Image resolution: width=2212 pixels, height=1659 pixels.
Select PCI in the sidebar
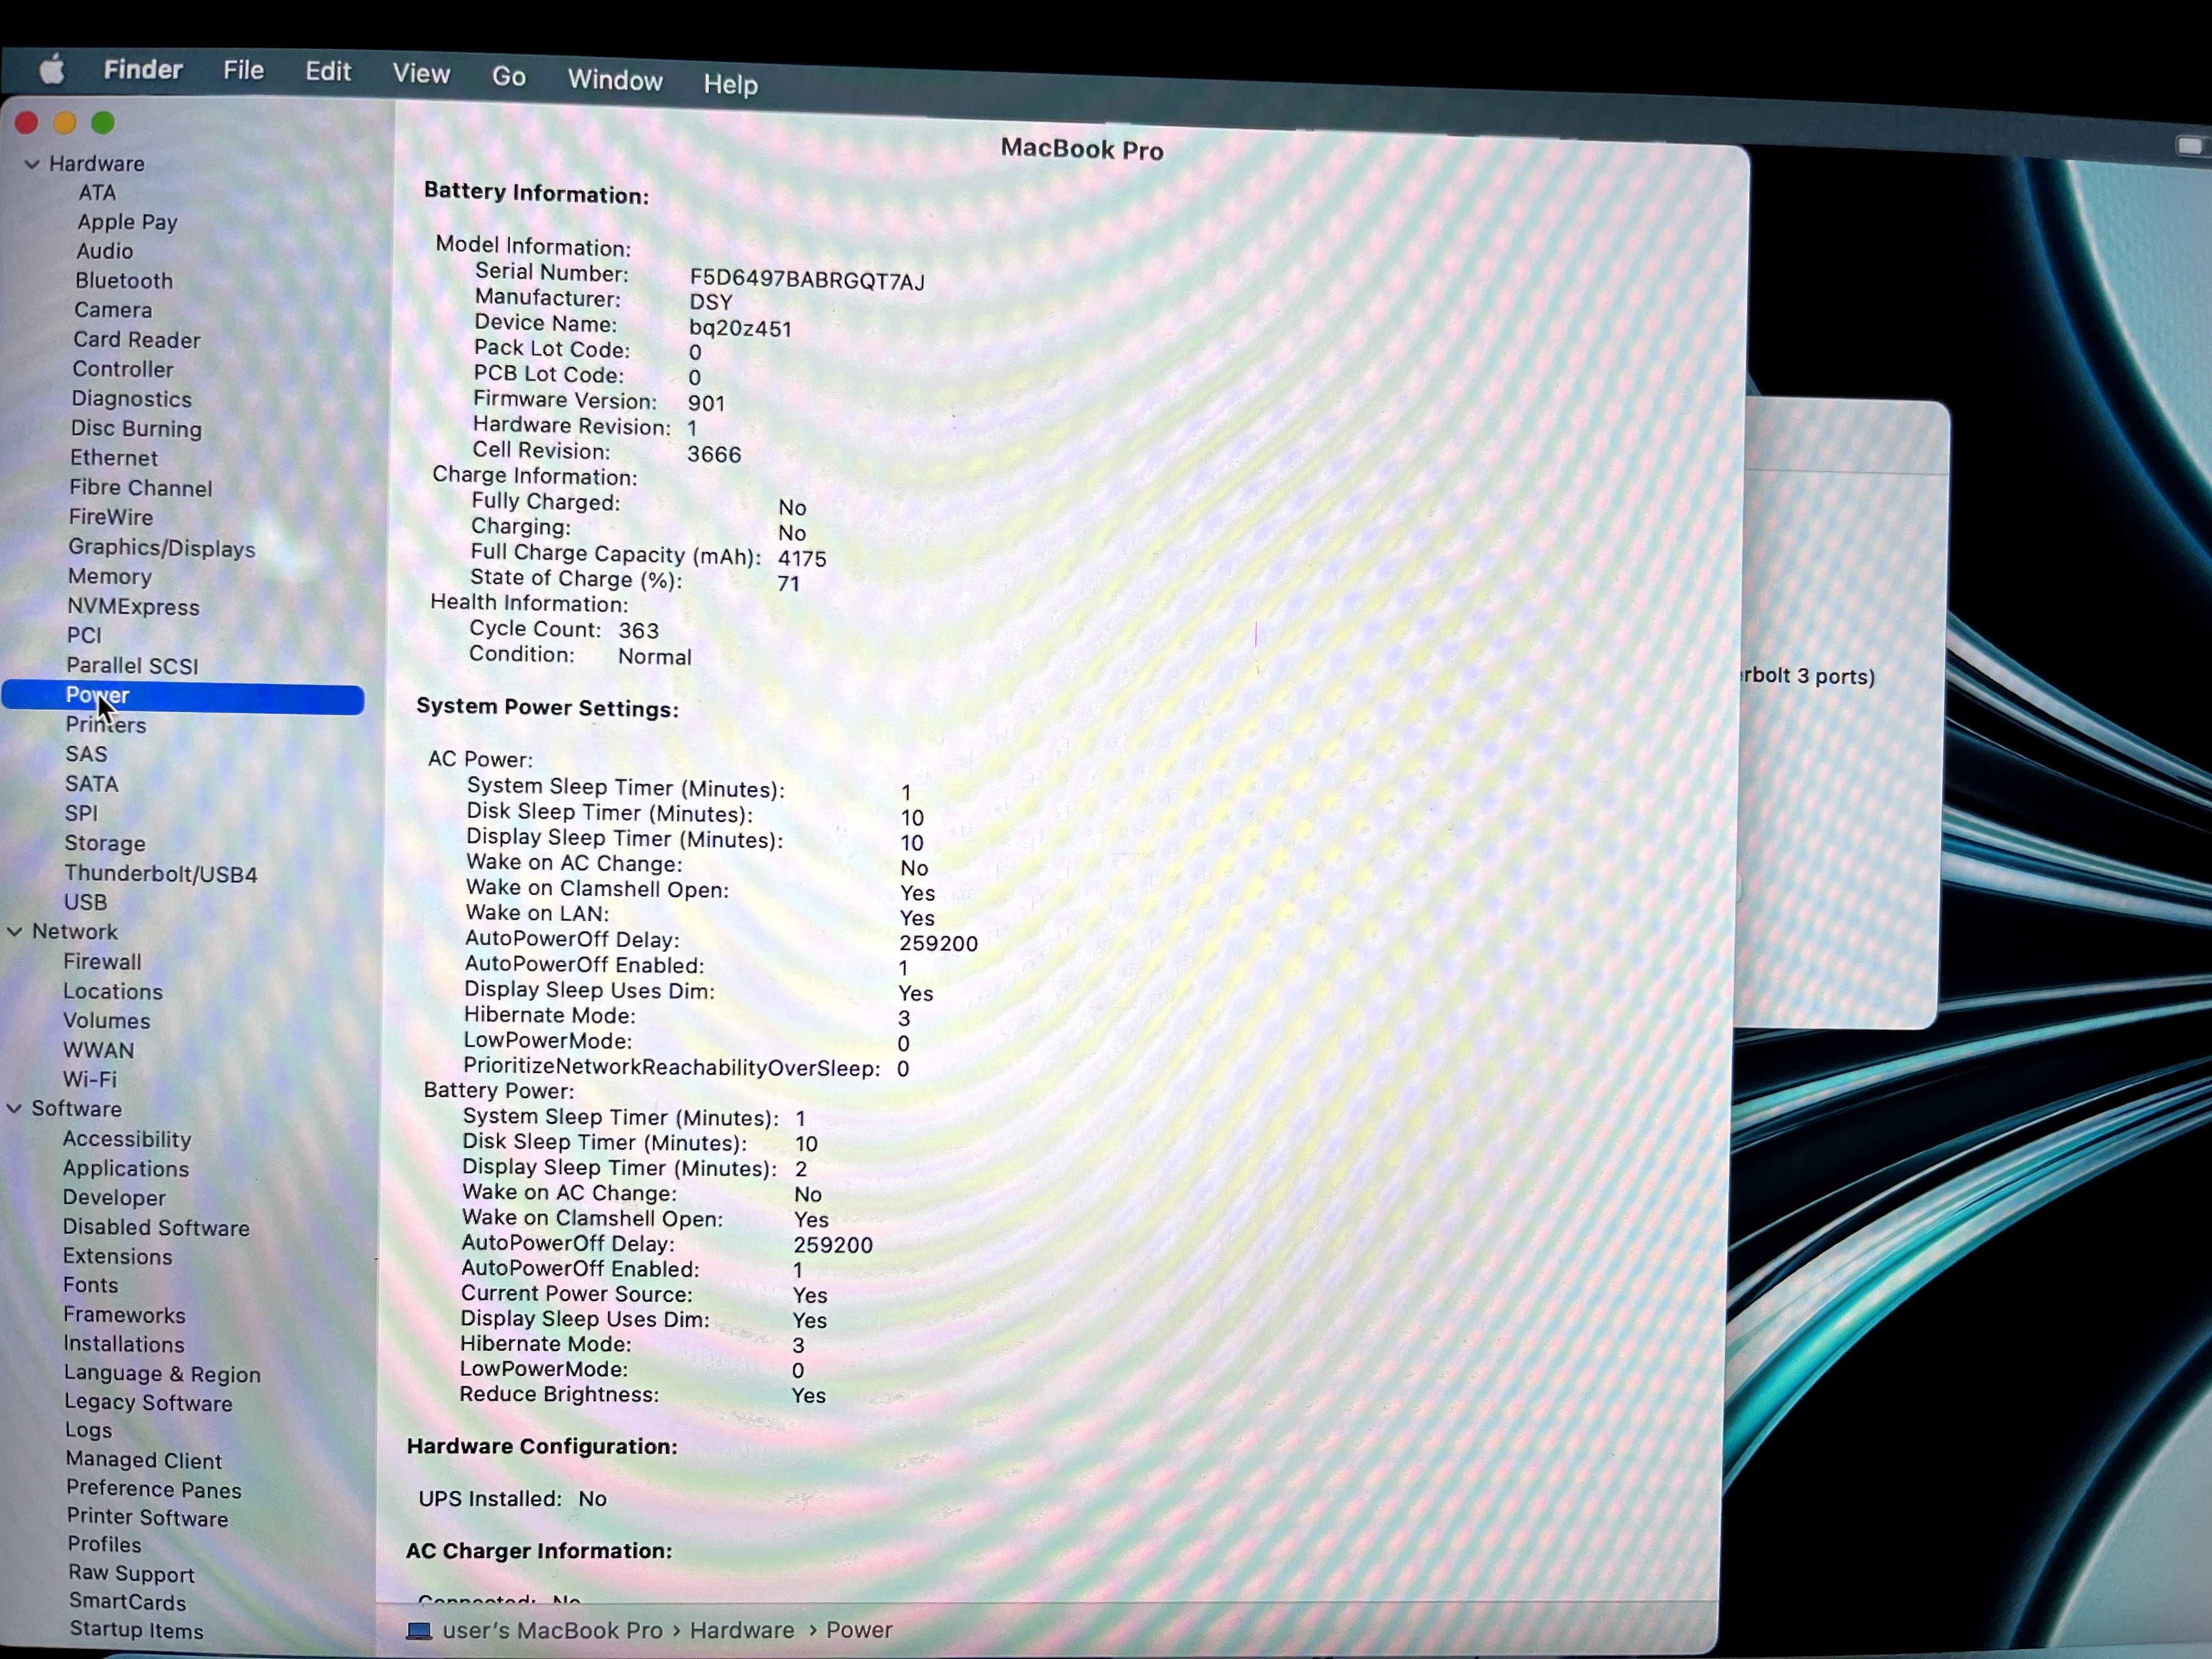point(84,636)
